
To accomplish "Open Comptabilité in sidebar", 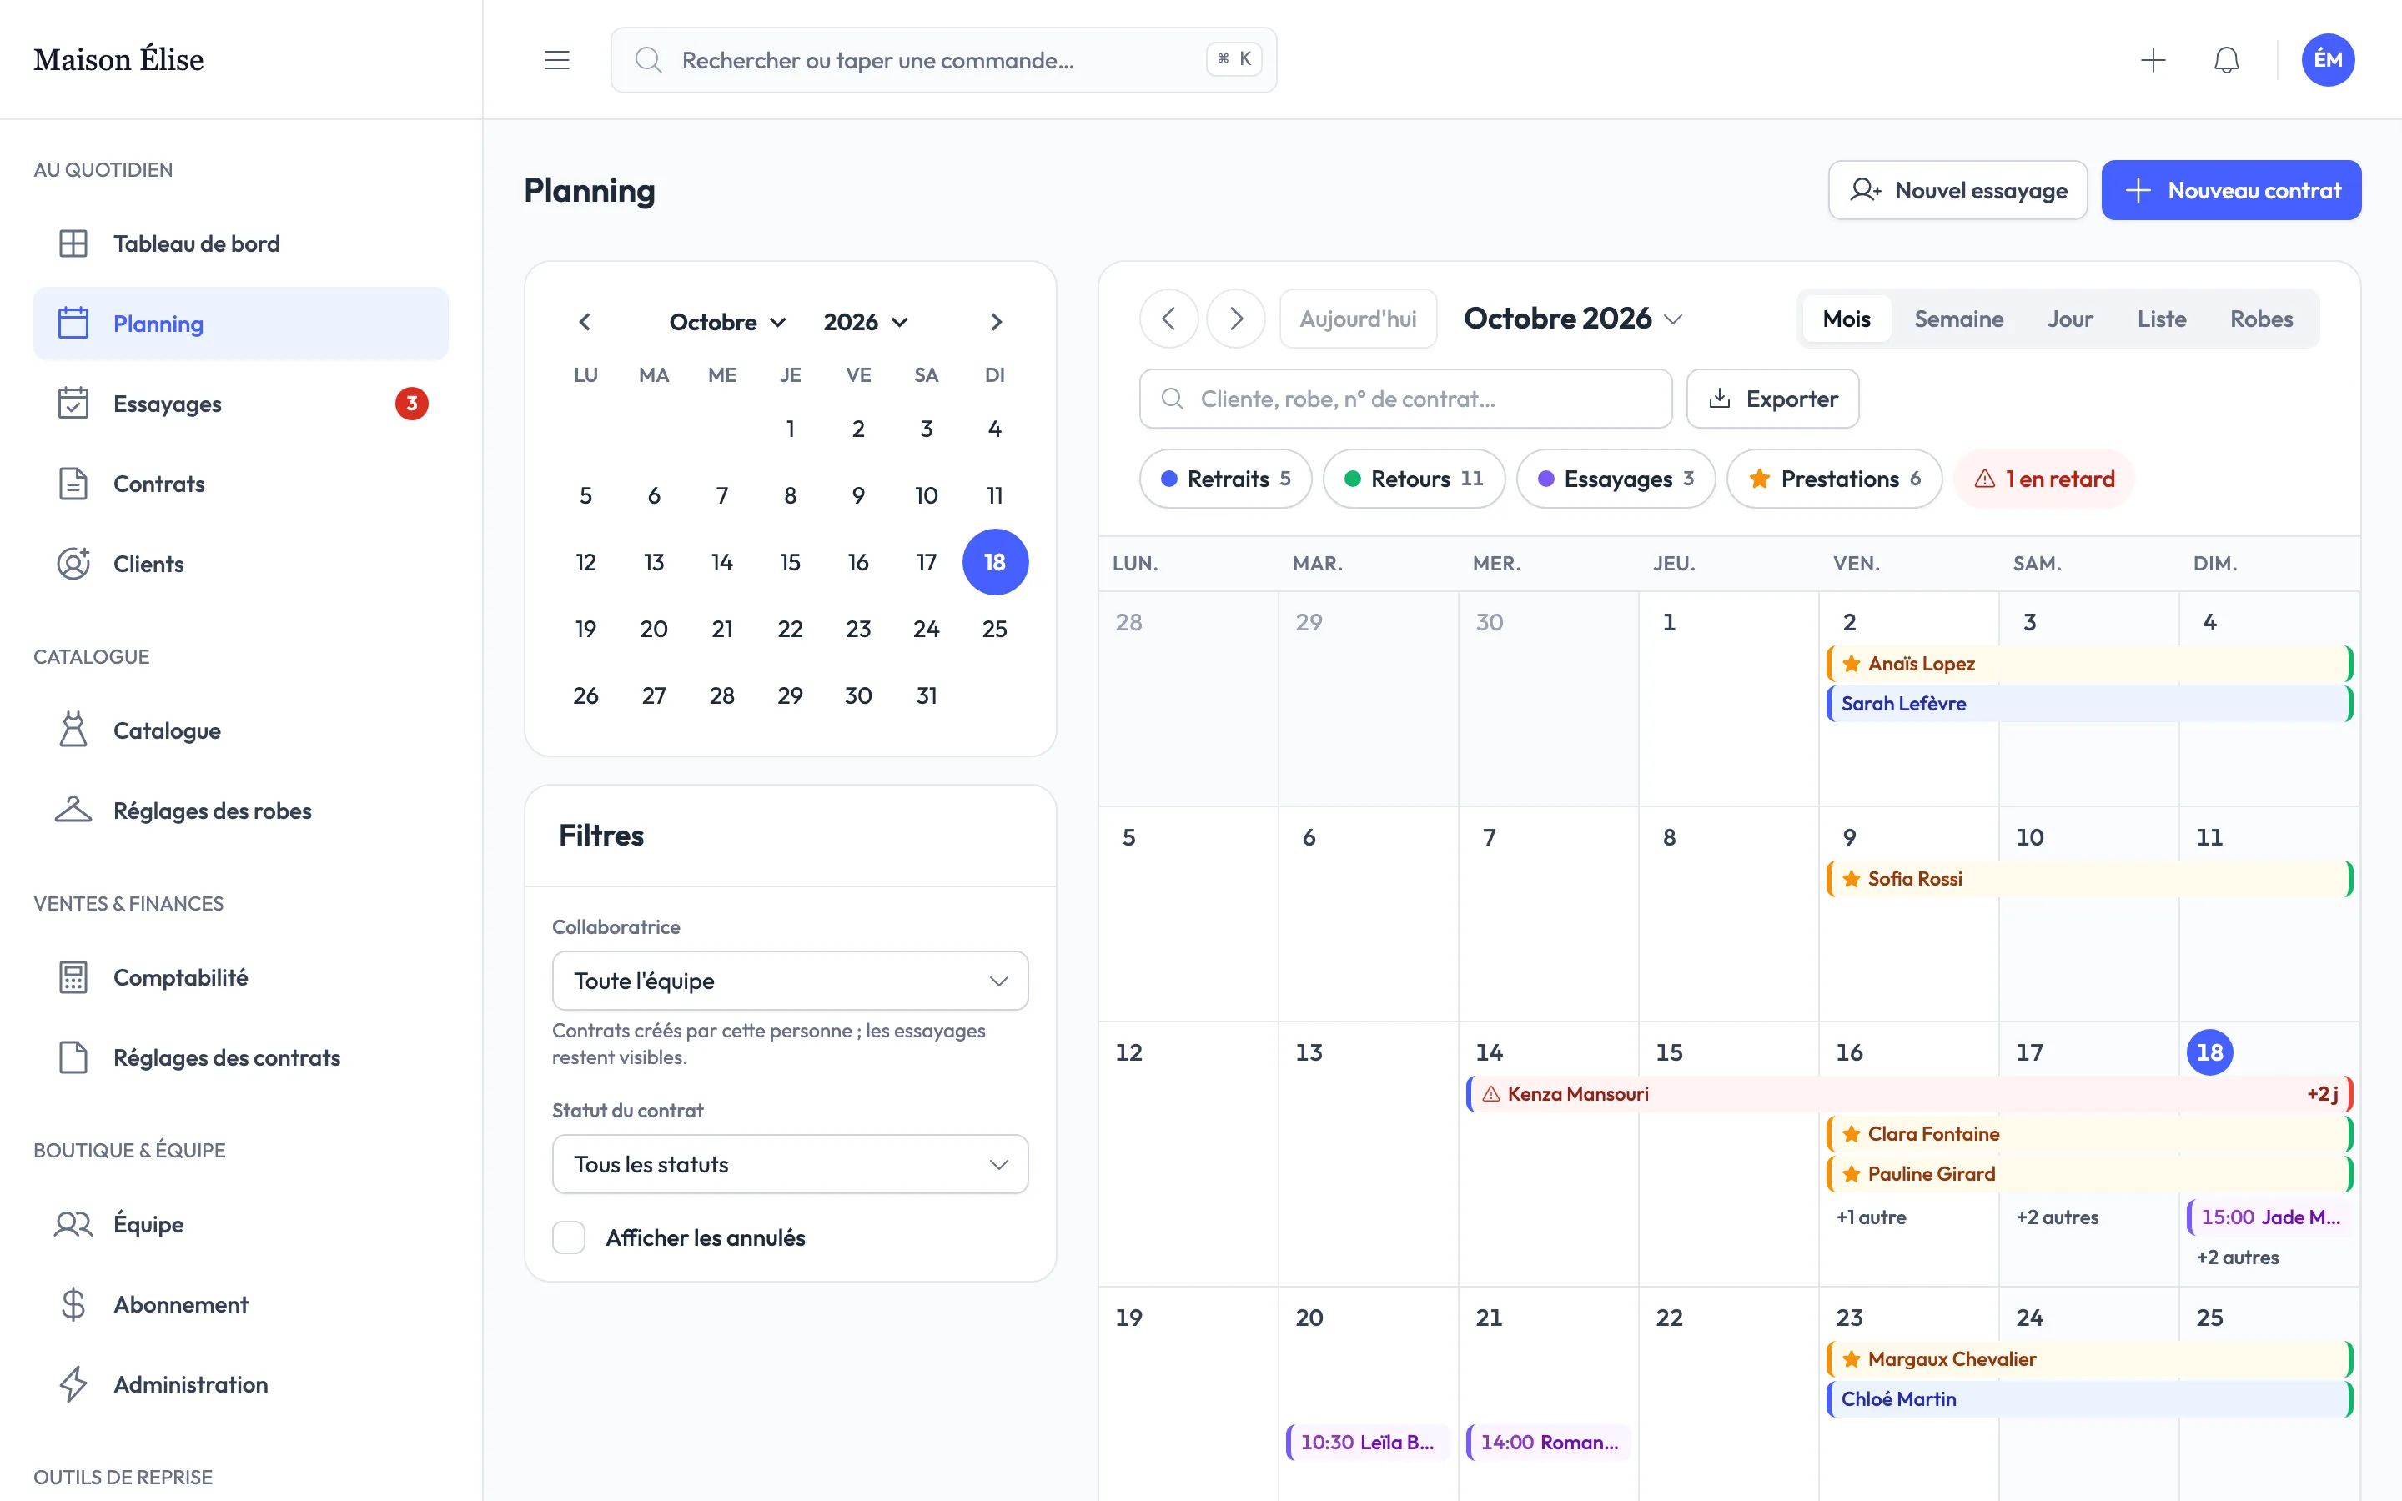I will coord(240,978).
